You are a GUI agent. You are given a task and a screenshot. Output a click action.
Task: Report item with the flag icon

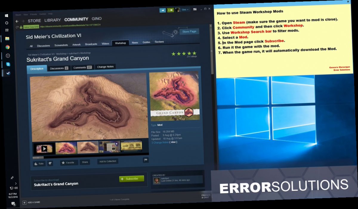(x=146, y=160)
